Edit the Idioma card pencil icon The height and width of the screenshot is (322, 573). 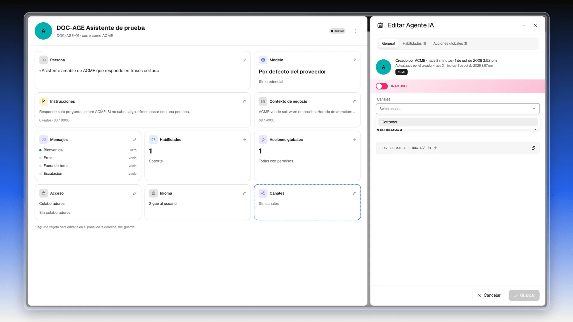coord(244,193)
